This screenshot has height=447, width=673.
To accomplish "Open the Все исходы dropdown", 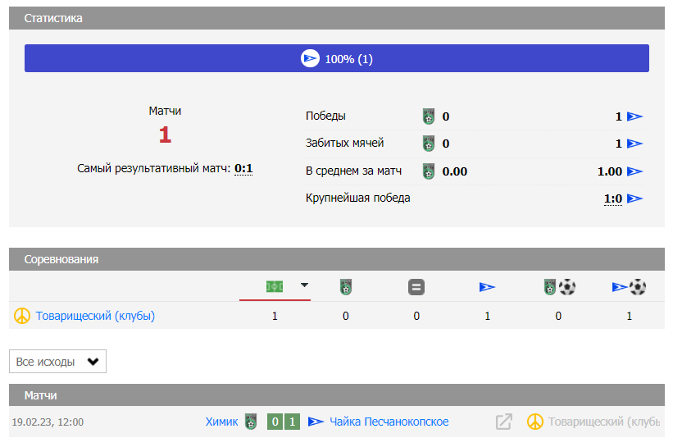I will 57,362.
